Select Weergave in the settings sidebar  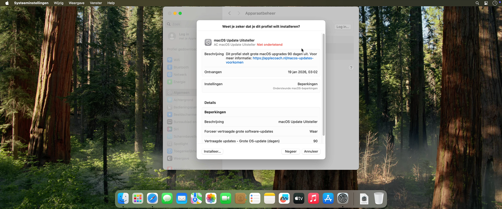(181, 159)
